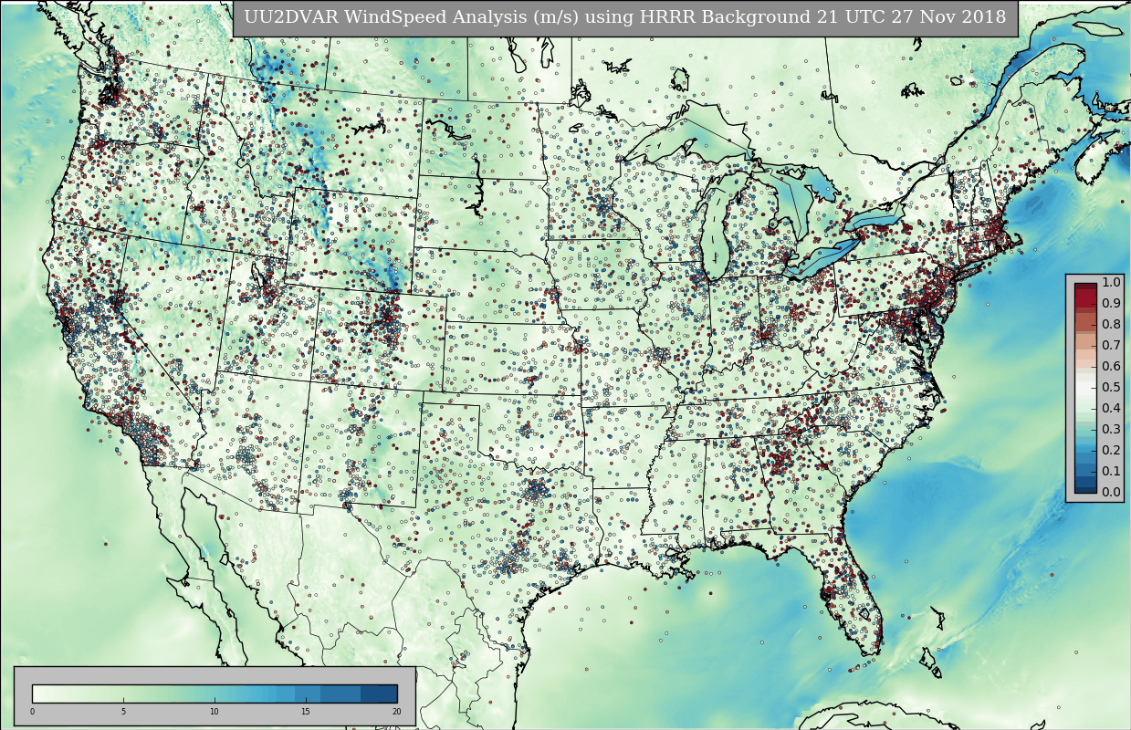
Task: Click the 0 tick label on wind speed colorbar
Action: click(x=32, y=712)
